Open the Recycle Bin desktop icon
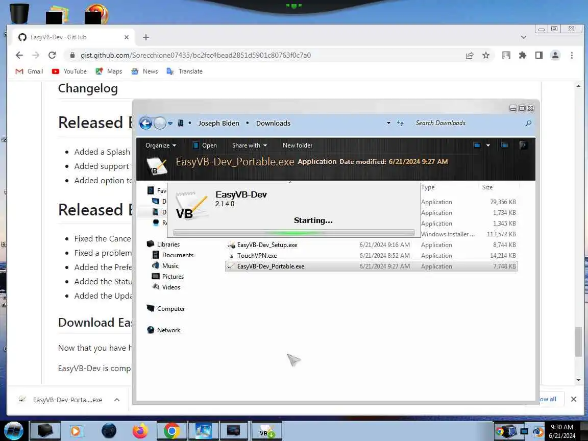The image size is (588, 441). [x=19, y=13]
